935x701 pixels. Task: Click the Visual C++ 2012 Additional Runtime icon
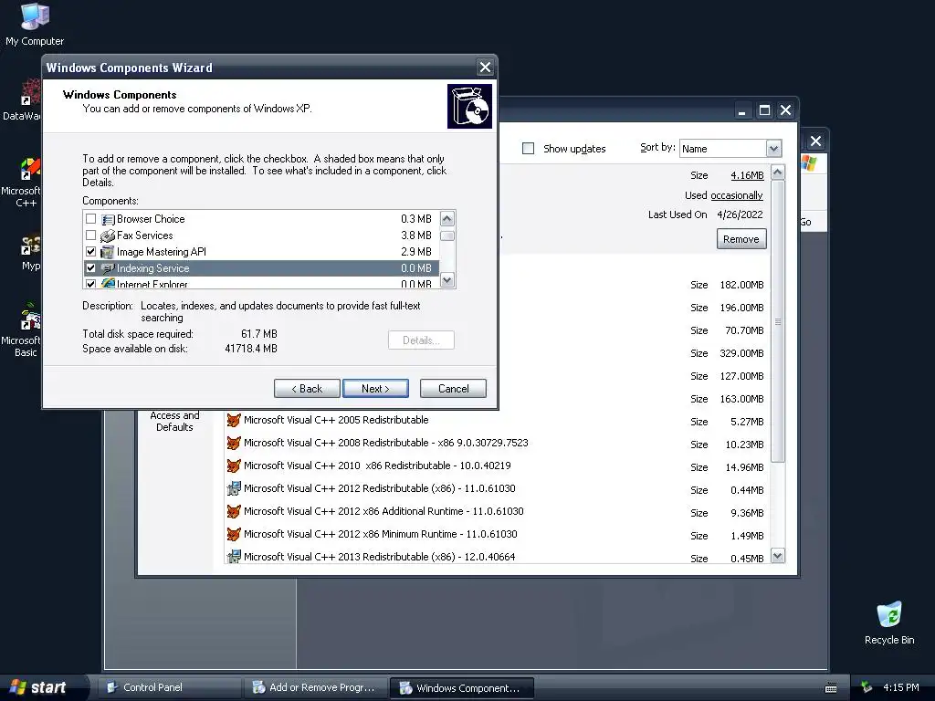point(234,511)
